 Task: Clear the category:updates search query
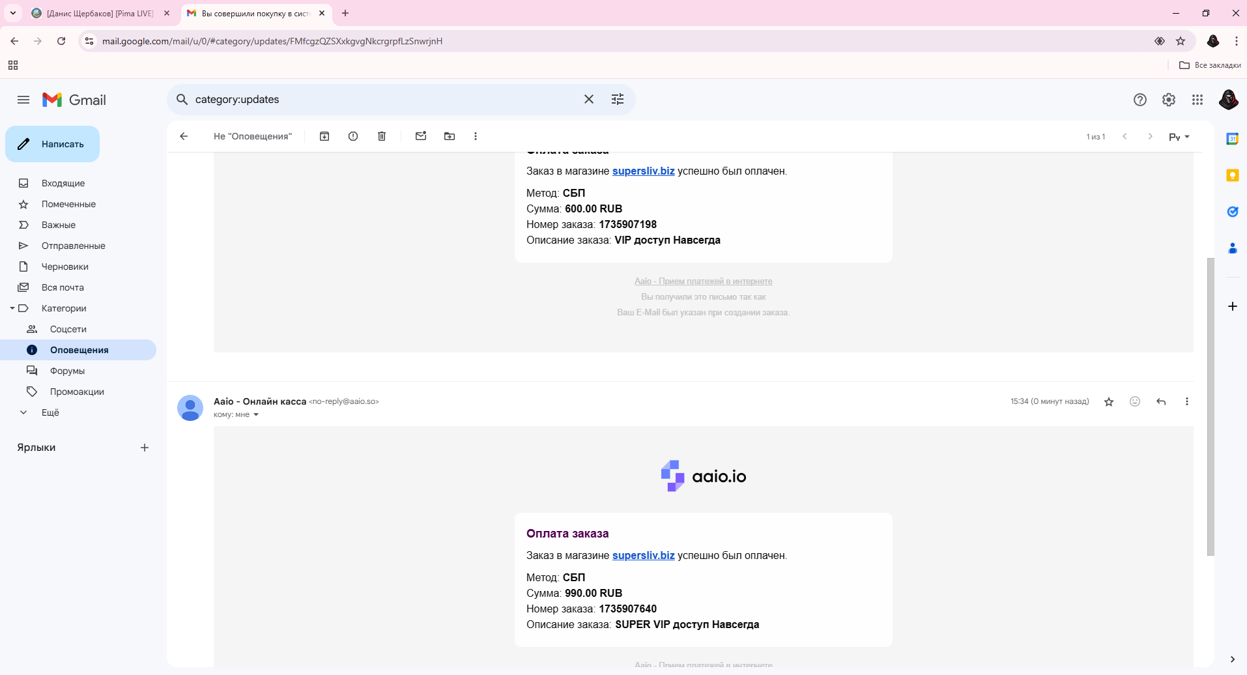coord(589,99)
